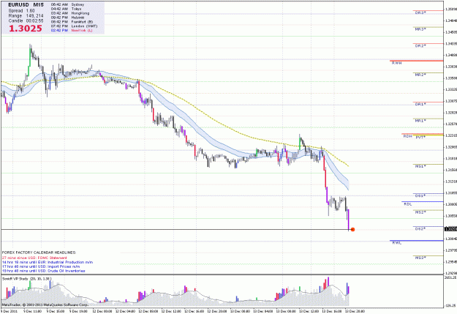Screen dimensions: 457x314
Task: Click the red USD FOMC Statement headline
Action: click(34, 258)
